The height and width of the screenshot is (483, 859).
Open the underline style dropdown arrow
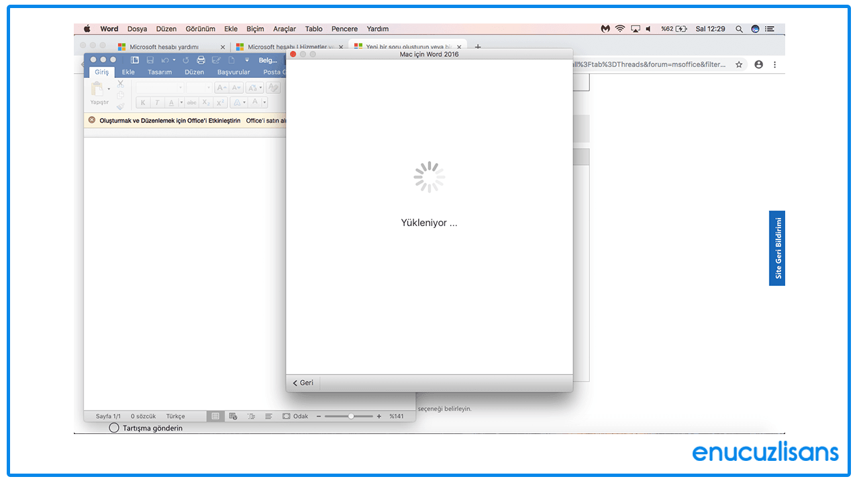pyautogui.click(x=181, y=103)
